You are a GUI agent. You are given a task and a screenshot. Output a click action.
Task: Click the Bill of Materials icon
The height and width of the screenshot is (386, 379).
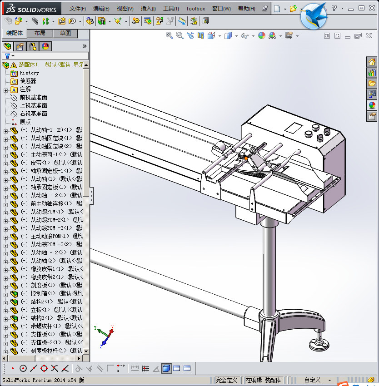(x=148, y=21)
